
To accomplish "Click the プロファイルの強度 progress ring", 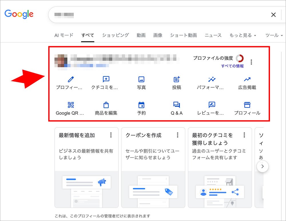I will (240, 58).
